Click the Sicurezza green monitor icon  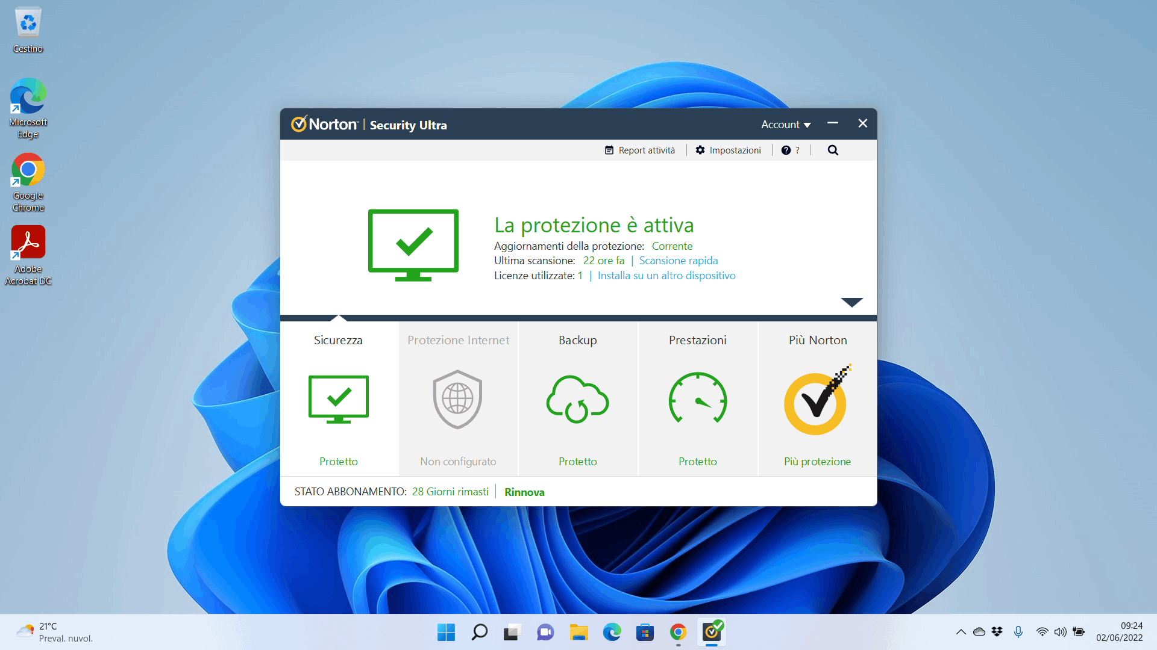pyautogui.click(x=339, y=399)
